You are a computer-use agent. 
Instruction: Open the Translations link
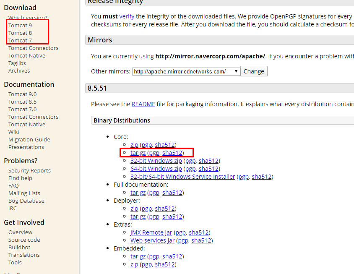(24, 255)
